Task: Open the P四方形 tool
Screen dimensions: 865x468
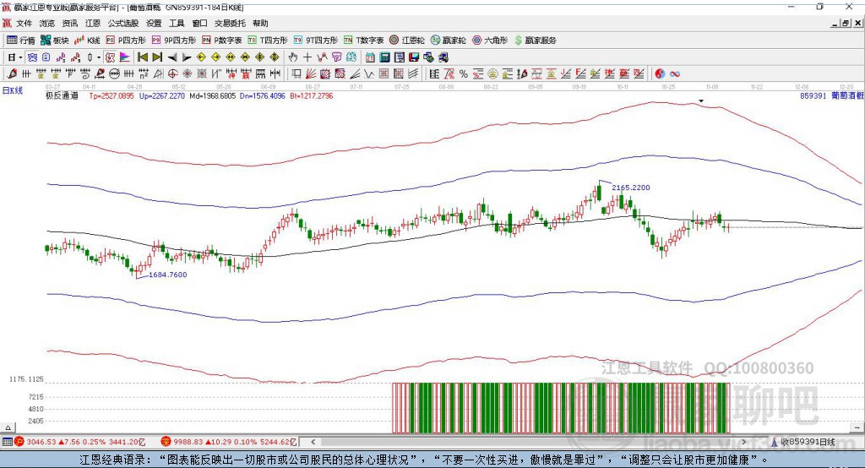Action: click(x=126, y=41)
